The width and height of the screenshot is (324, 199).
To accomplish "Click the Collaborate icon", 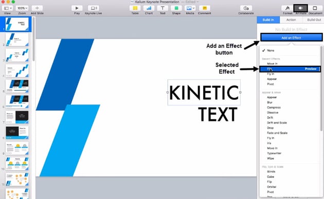I will click(246, 8).
